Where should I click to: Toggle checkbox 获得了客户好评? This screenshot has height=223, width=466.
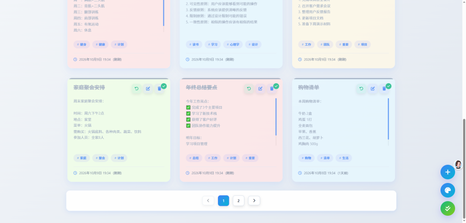(188, 120)
